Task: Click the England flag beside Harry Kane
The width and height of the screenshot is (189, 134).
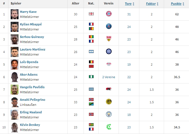Action: click(x=91, y=14)
